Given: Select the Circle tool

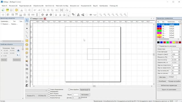Looking at the screenshot, I should coord(27,45).
